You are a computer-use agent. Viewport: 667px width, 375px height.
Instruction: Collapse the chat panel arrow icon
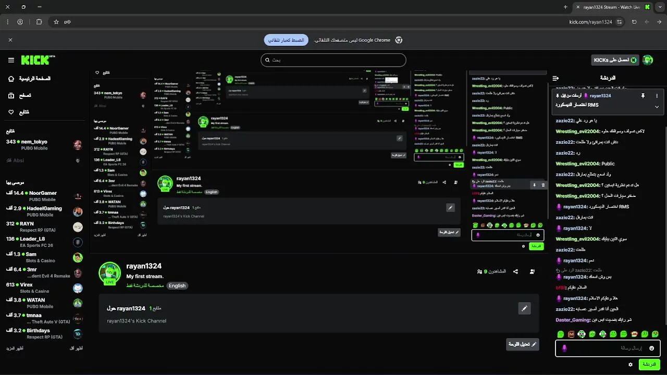tap(555, 78)
